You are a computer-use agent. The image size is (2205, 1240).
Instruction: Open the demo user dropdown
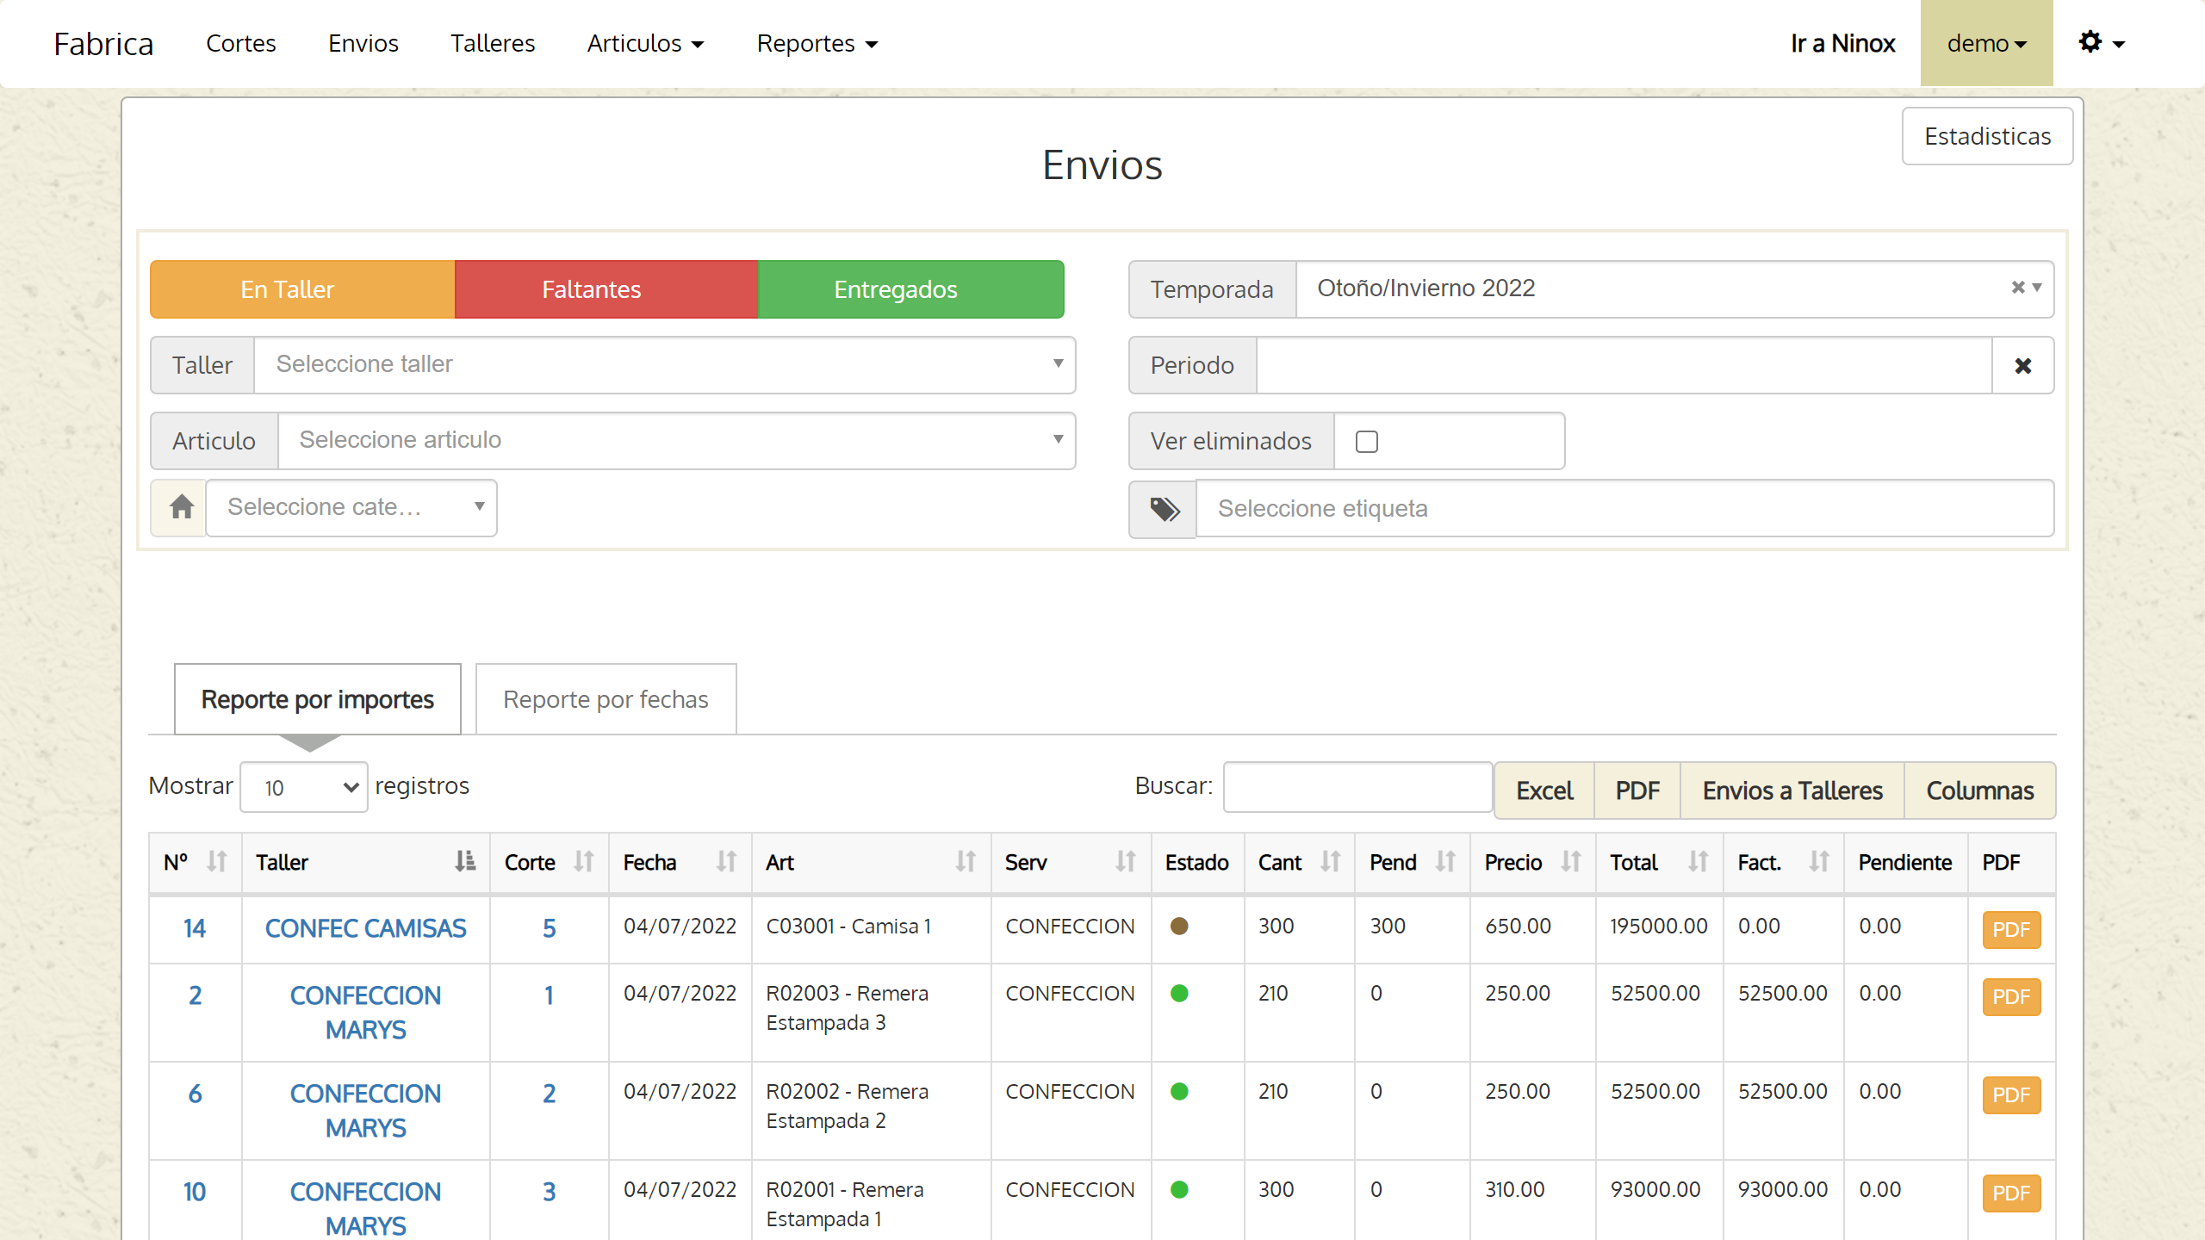(x=1986, y=43)
